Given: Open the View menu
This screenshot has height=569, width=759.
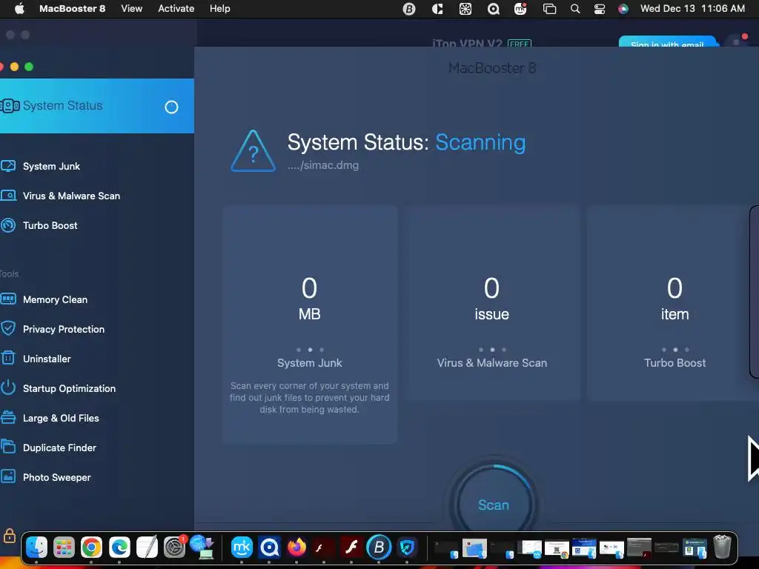Looking at the screenshot, I should tap(132, 9).
